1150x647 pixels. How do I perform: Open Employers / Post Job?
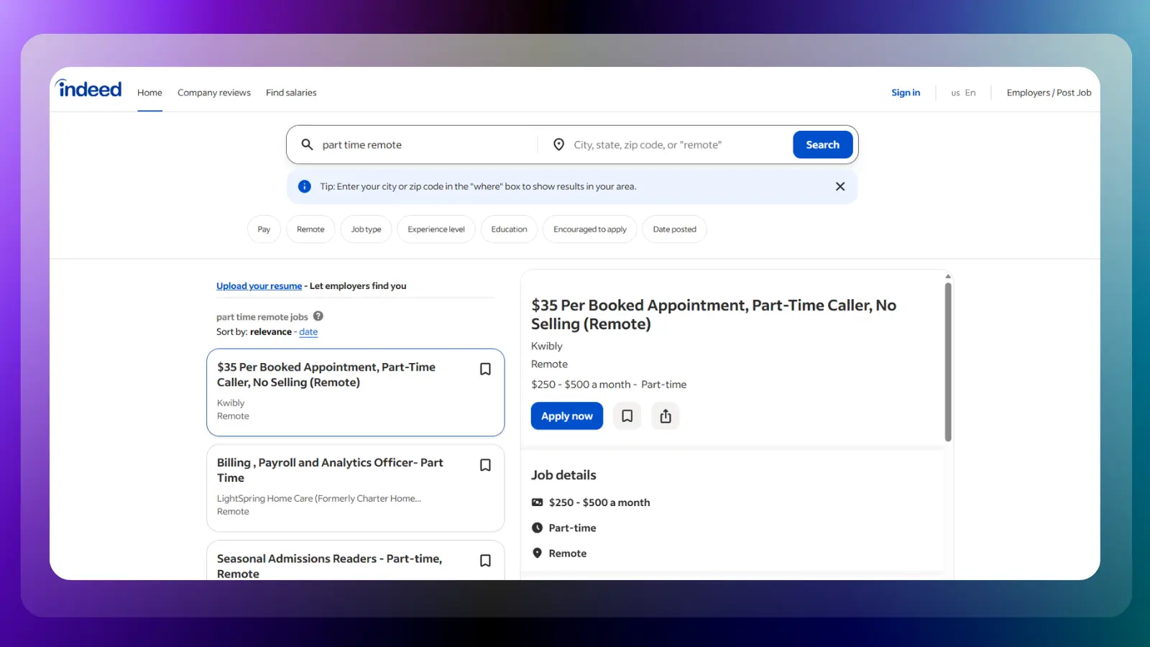pos(1049,93)
